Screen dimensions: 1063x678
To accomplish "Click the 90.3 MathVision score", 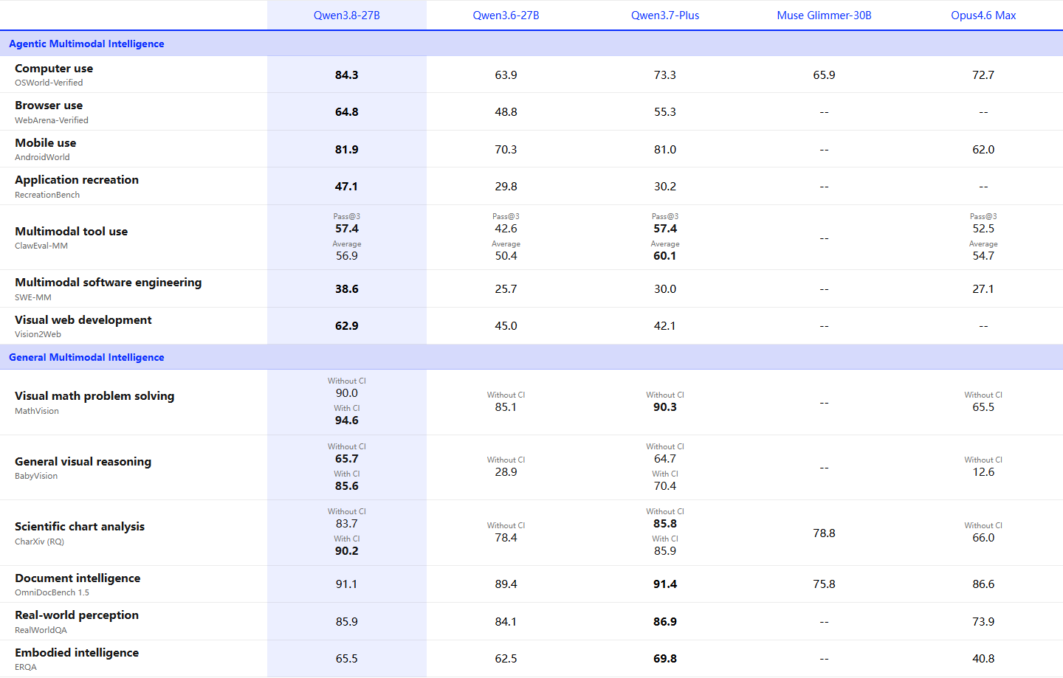I will [x=665, y=407].
